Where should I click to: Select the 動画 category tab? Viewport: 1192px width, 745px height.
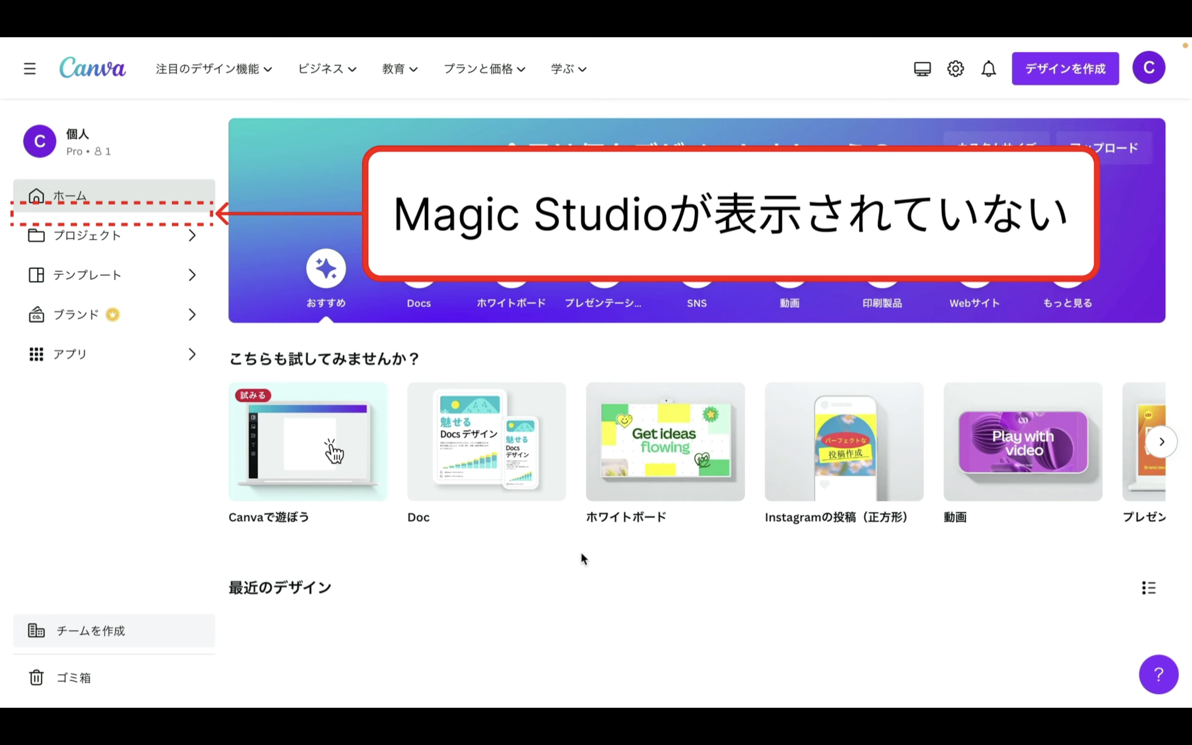789,303
